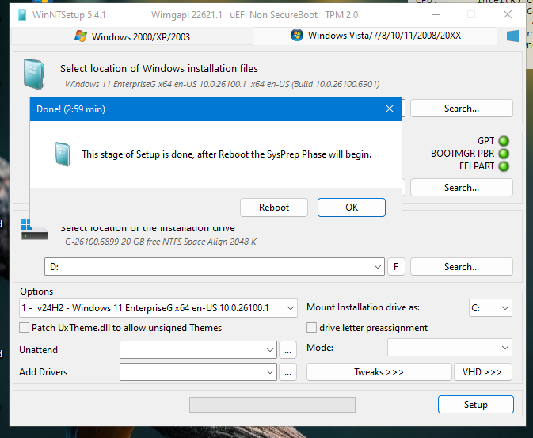The height and width of the screenshot is (438, 533).
Task: Open VHD >>> options
Action: pos(482,372)
